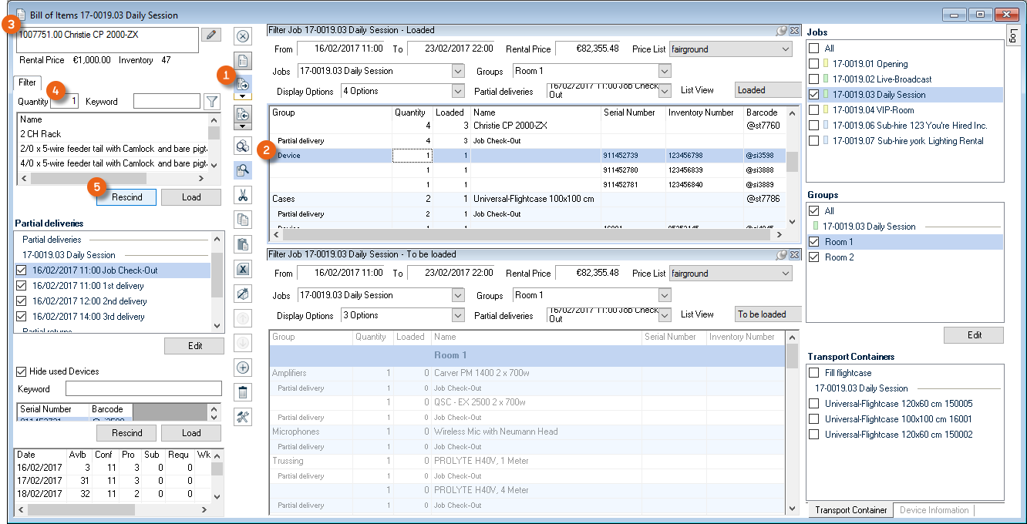
Task: Click the clipboard paste icon in toolbar
Action: (x=243, y=244)
